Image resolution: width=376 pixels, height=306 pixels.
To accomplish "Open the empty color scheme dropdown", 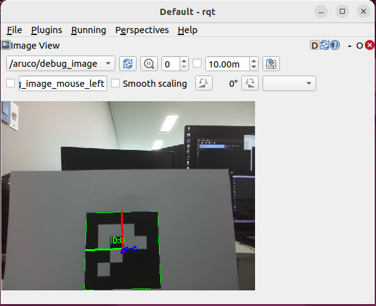I will click(289, 83).
